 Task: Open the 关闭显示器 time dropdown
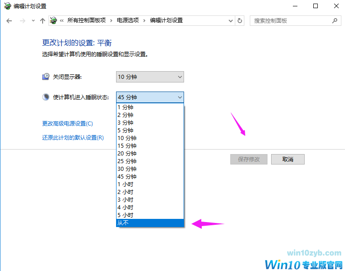point(150,77)
